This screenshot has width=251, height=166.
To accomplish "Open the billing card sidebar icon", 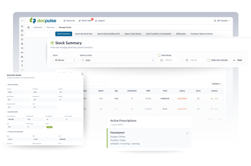I will point(22,35).
